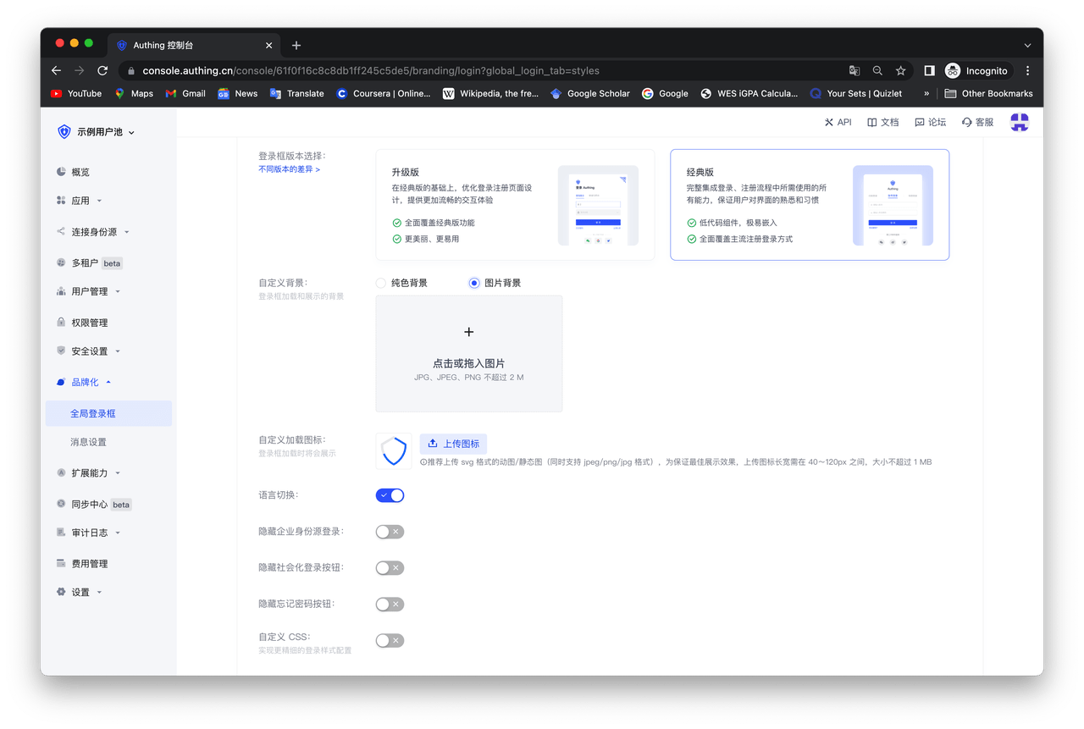This screenshot has height=729, width=1084.
Task: Click the 费用管理 billing icon
Action: pyautogui.click(x=61, y=564)
